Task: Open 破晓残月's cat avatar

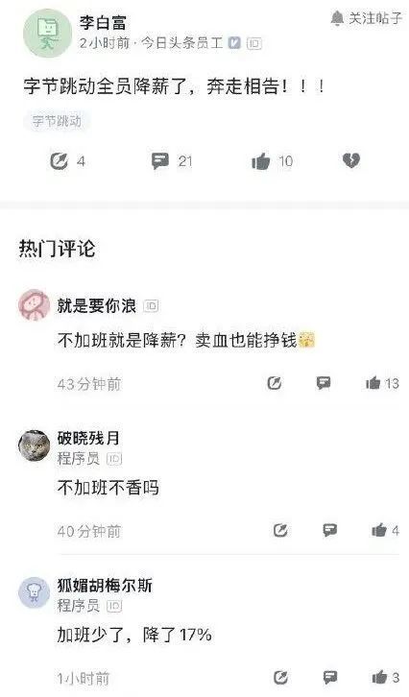Action: tap(35, 445)
